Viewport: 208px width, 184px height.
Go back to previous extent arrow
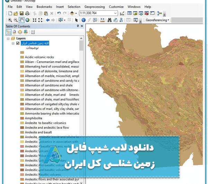[x=47, y=20]
